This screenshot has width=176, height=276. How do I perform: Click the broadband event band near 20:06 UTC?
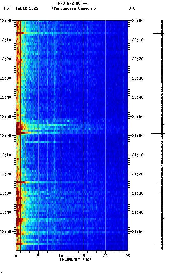click(72, 33)
